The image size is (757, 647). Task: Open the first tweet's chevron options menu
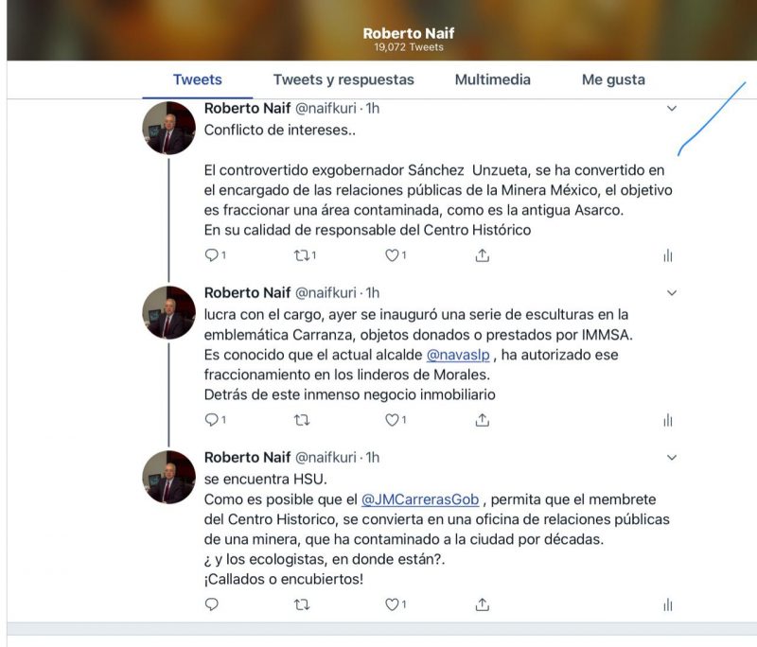coord(672,109)
